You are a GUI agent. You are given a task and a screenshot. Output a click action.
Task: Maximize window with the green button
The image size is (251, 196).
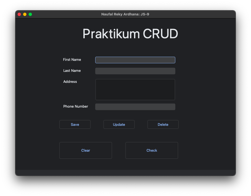(30, 14)
